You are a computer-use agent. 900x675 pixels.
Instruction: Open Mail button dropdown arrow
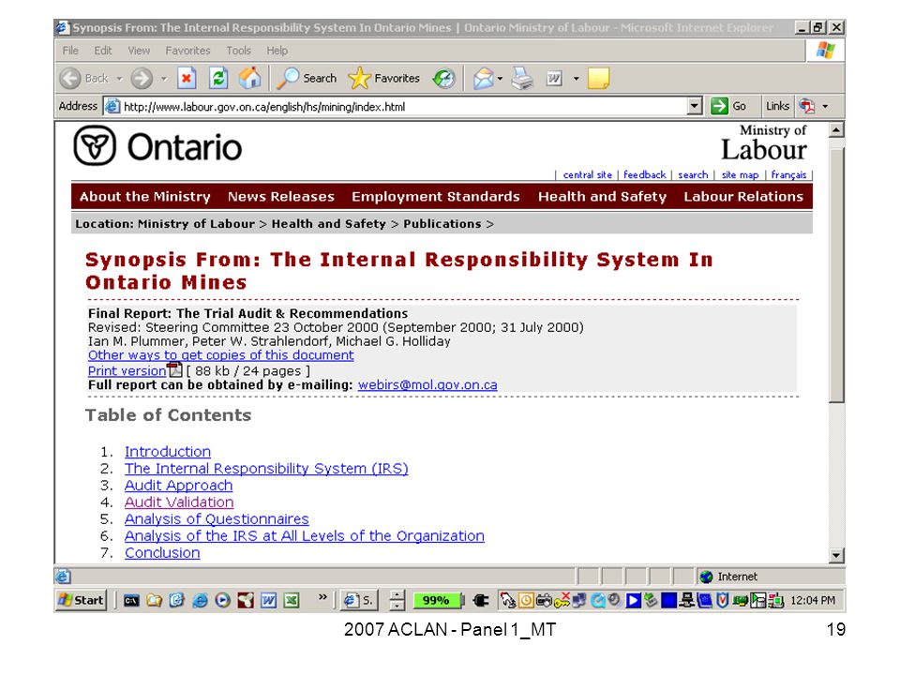click(x=500, y=79)
